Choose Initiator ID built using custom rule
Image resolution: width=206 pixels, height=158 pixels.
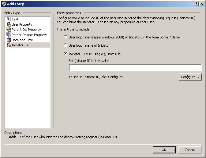pos(66,54)
